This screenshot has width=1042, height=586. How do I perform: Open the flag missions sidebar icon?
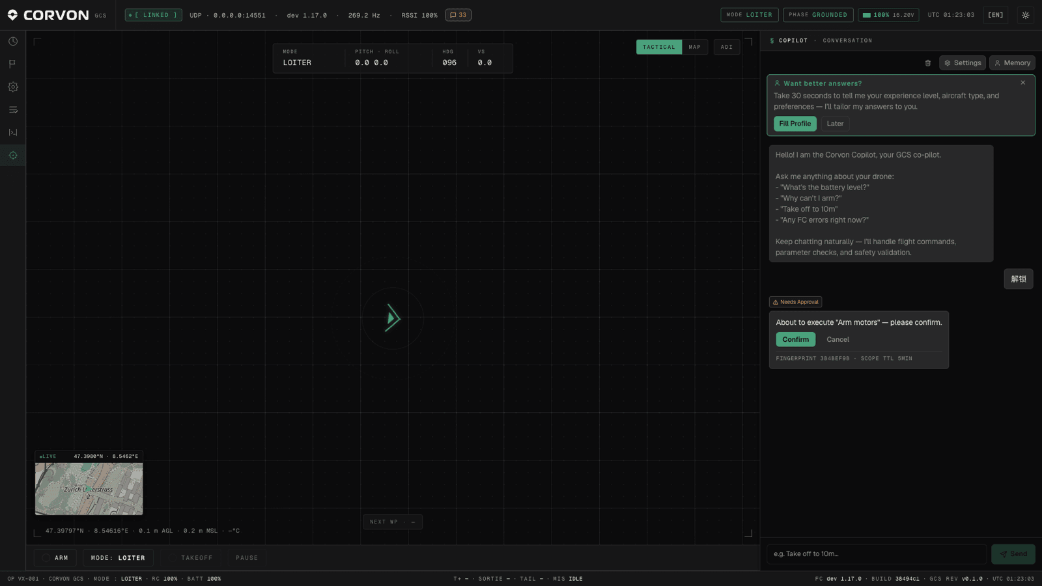pos(13,64)
